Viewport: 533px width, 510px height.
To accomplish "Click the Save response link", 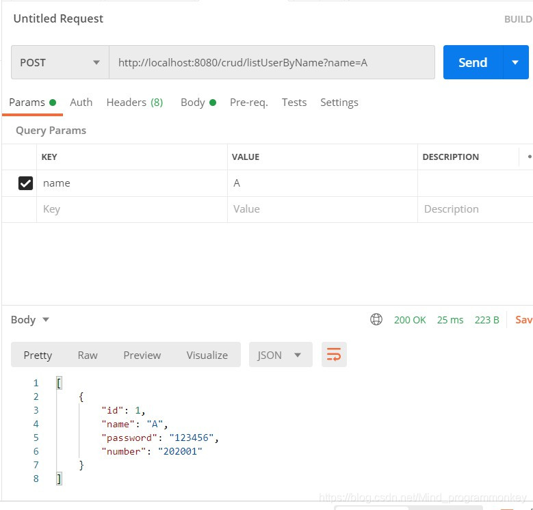I will 524,319.
